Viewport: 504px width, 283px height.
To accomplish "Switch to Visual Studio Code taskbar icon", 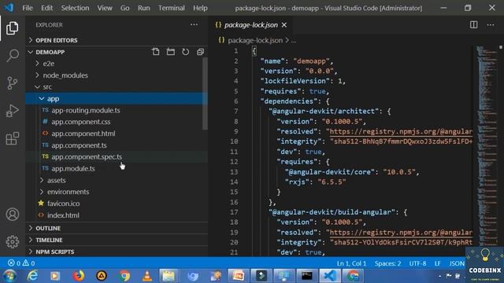I will 330,276.
